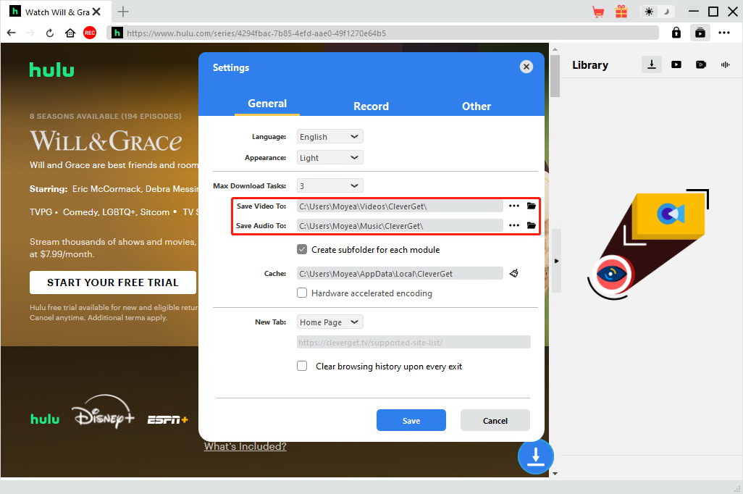Switch to the Record settings tab
Image resolution: width=743 pixels, height=494 pixels.
[371, 105]
